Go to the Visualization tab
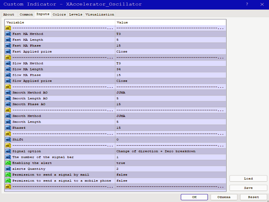 tap(100, 15)
